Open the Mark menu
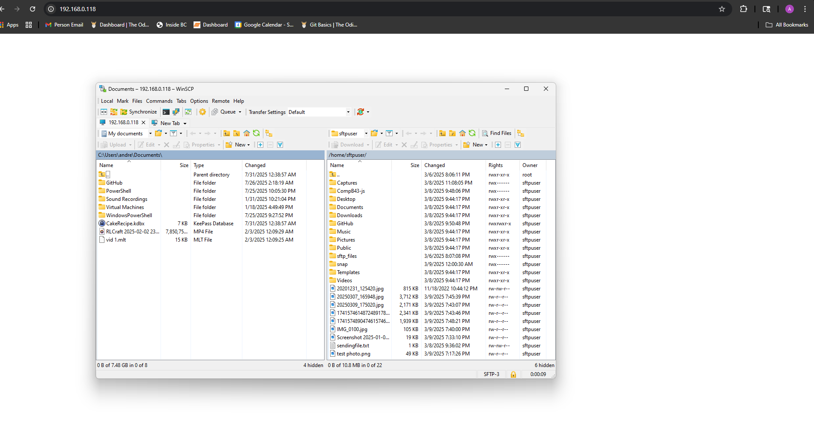The image size is (814, 421). pos(123,101)
